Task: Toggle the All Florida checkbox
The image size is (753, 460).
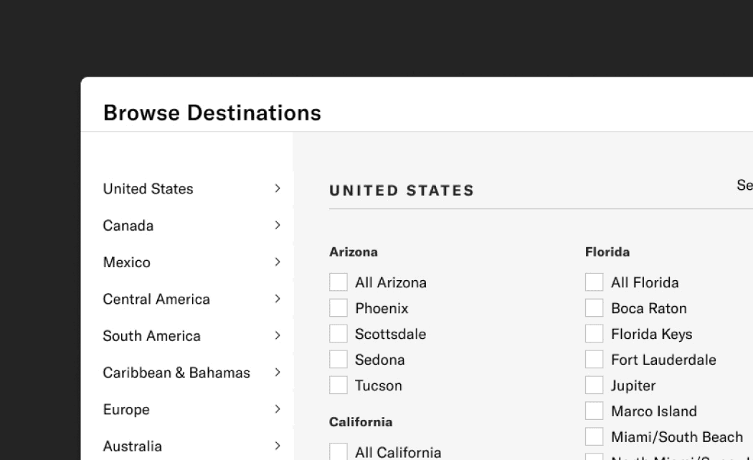Action: point(595,282)
